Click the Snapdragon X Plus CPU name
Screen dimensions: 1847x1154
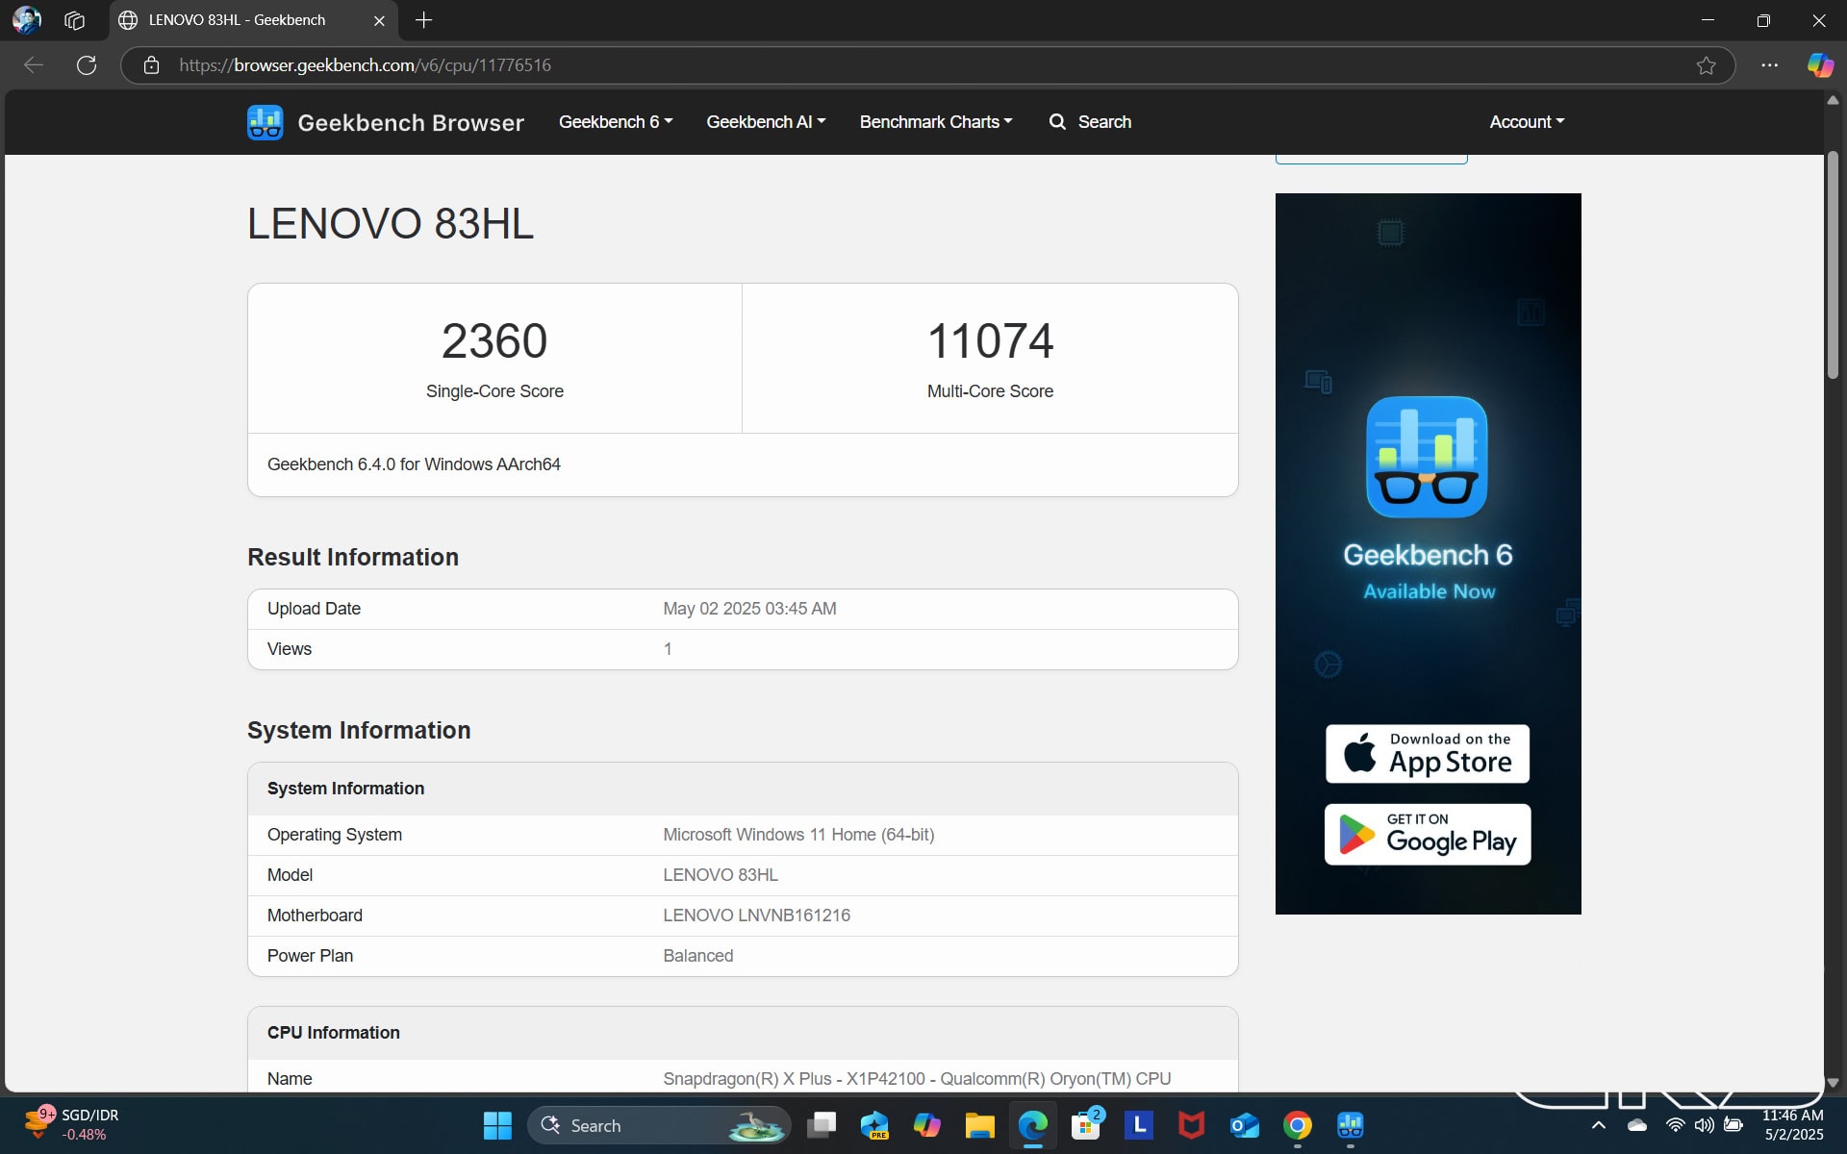(917, 1079)
